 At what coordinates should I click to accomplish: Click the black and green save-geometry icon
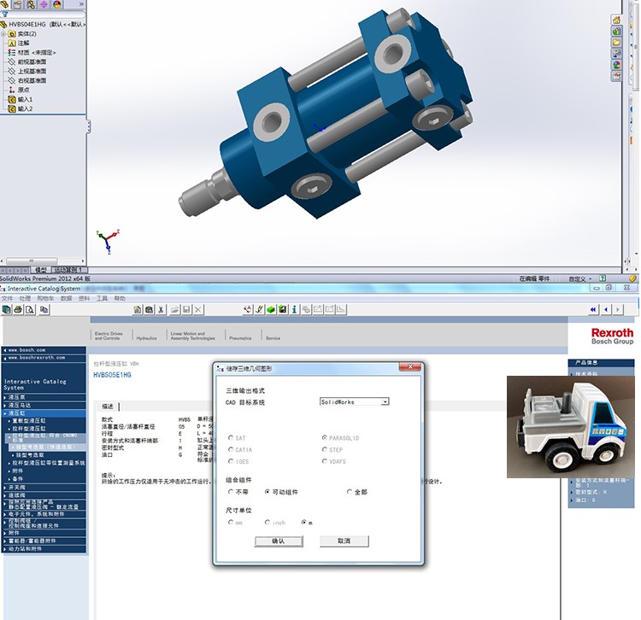point(283,310)
